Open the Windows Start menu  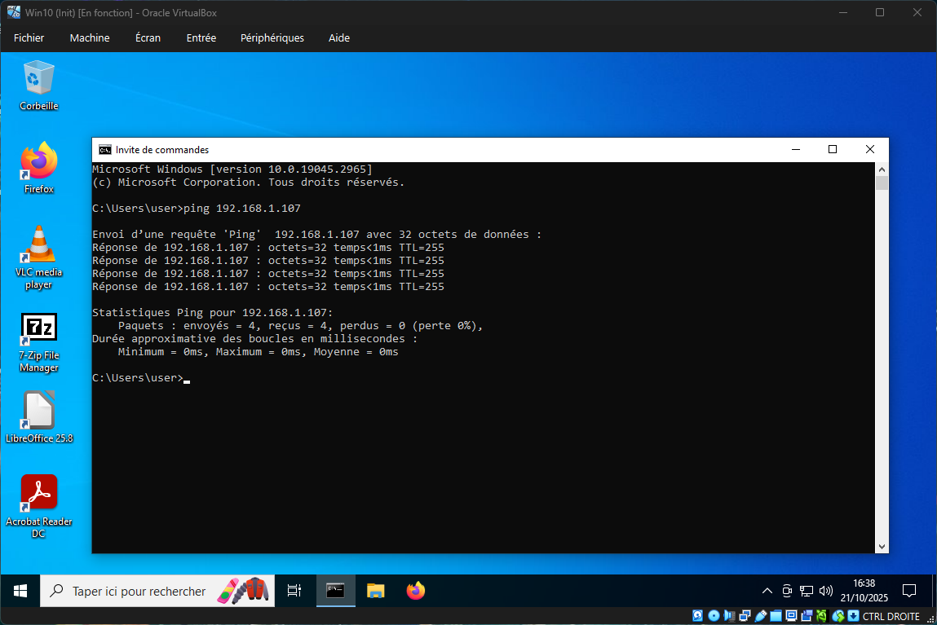point(20,591)
